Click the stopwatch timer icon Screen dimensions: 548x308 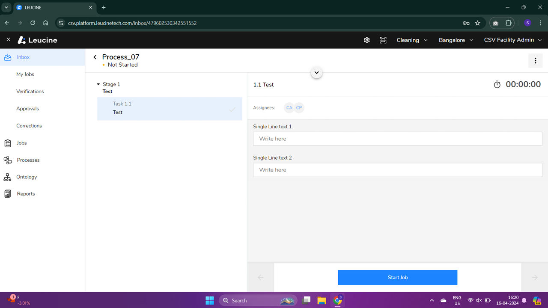pyautogui.click(x=497, y=85)
